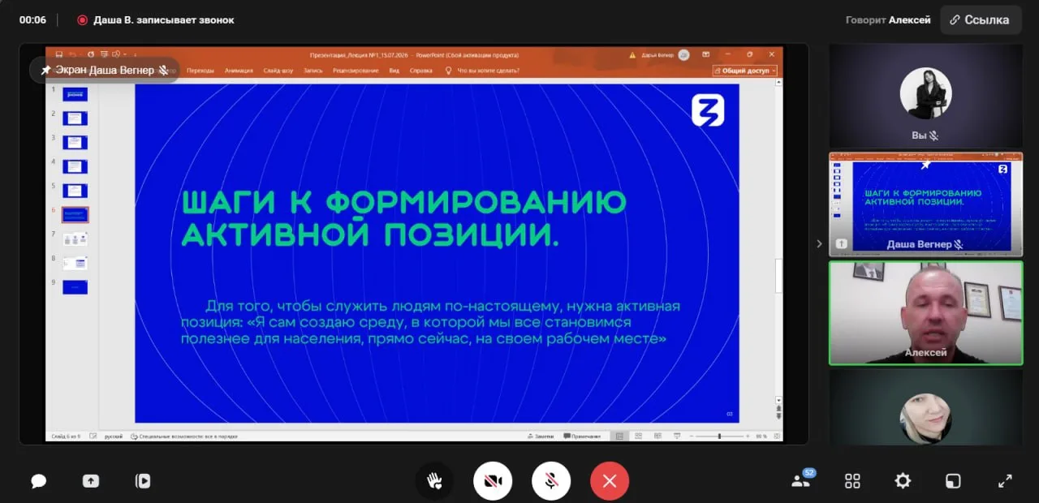Viewport: 1039px width, 503px height.
Task: Select Алексей's video tile
Action: click(x=925, y=312)
